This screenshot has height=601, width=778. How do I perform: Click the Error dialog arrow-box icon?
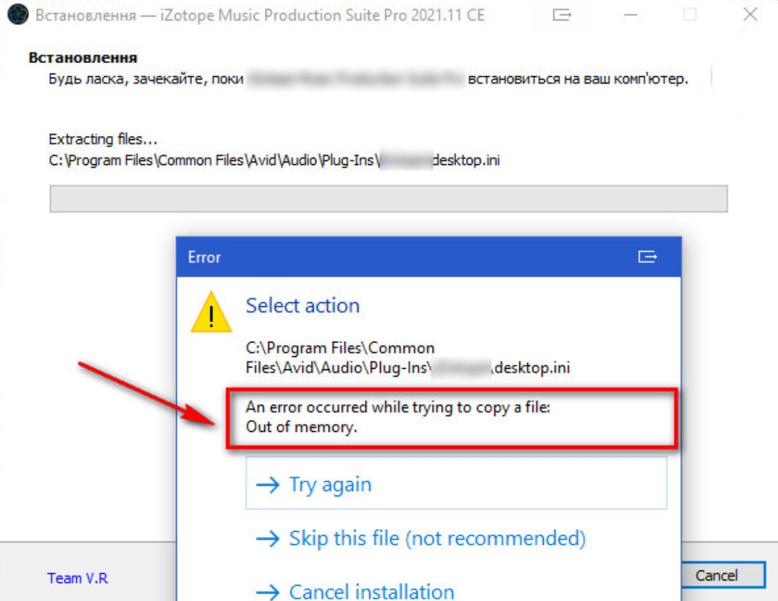[x=647, y=257]
